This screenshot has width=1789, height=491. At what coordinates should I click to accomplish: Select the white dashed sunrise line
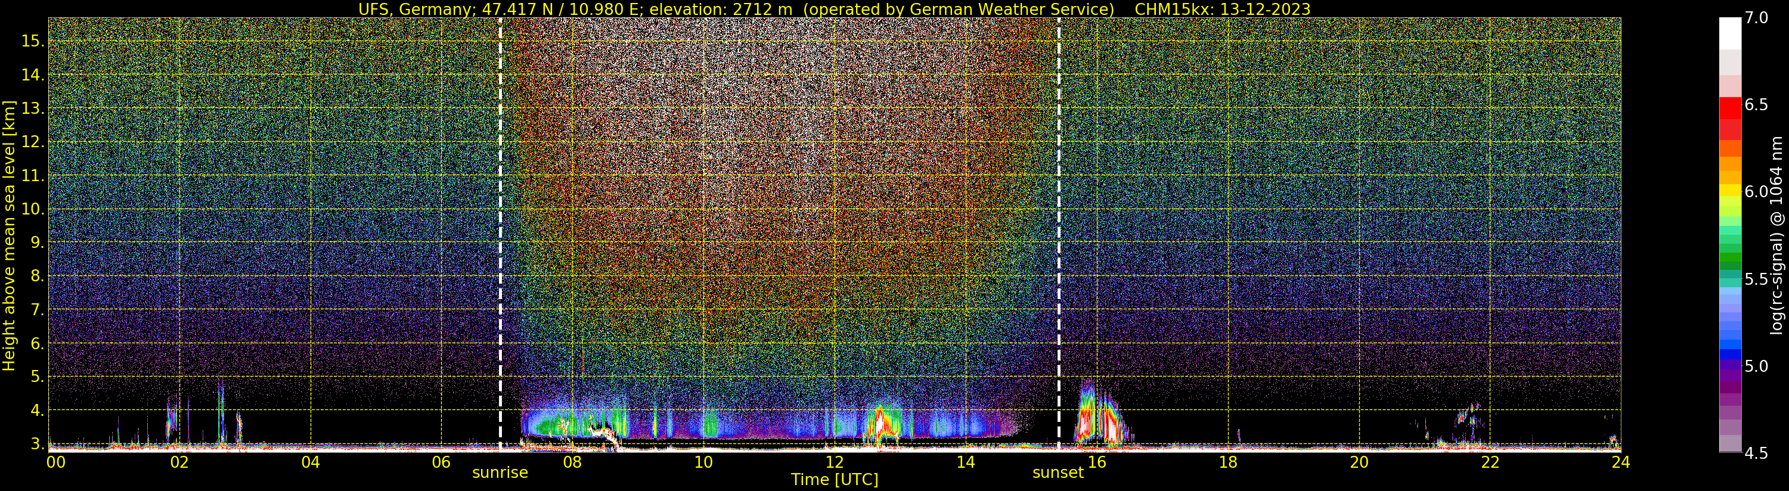(x=500, y=234)
